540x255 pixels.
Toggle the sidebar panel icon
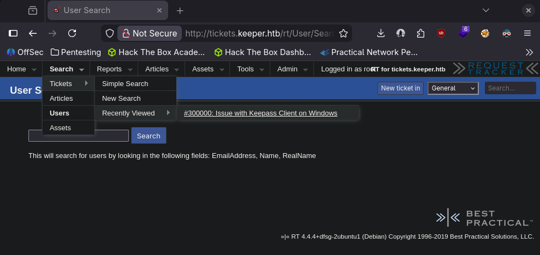13,33
